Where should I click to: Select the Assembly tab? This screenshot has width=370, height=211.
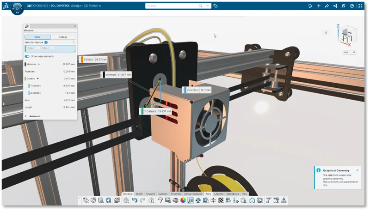tap(176, 193)
